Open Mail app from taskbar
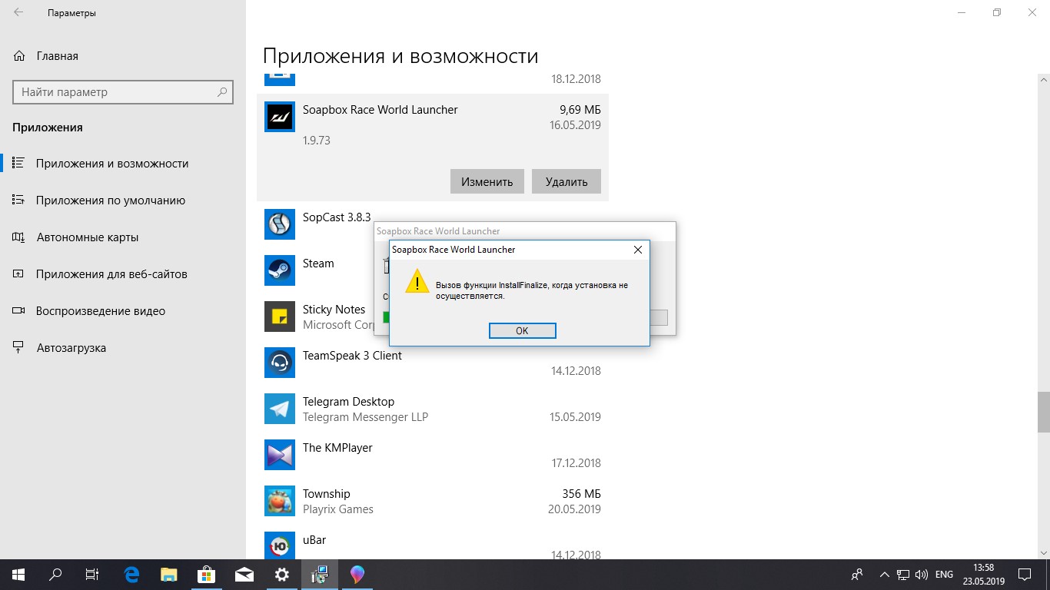Screen dimensions: 1050x590 pos(244,574)
